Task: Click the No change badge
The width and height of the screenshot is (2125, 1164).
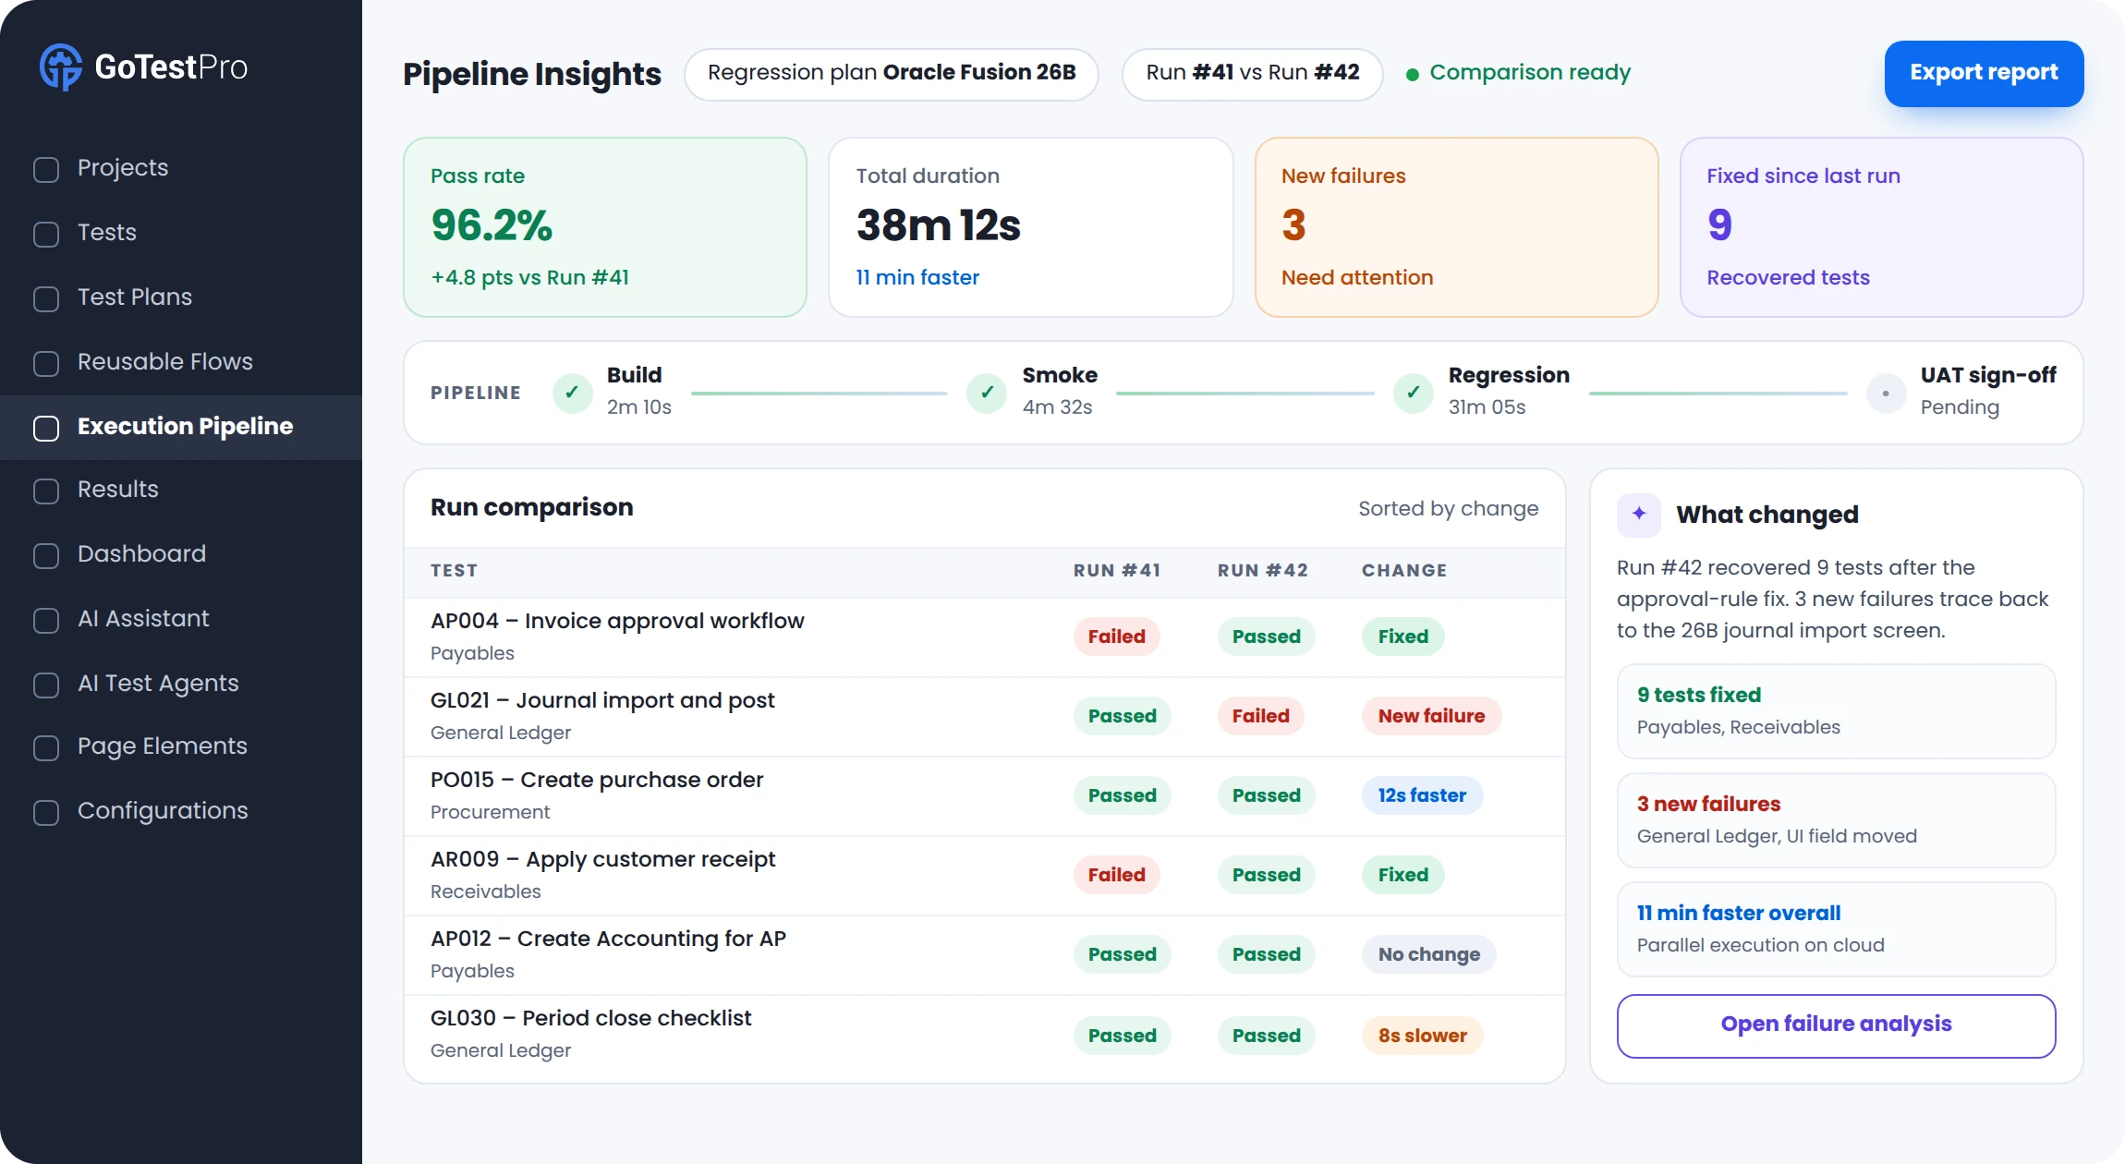Action: (1428, 954)
